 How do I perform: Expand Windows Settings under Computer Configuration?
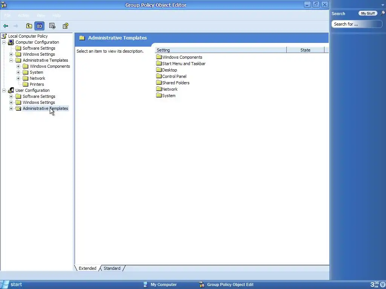click(11, 54)
